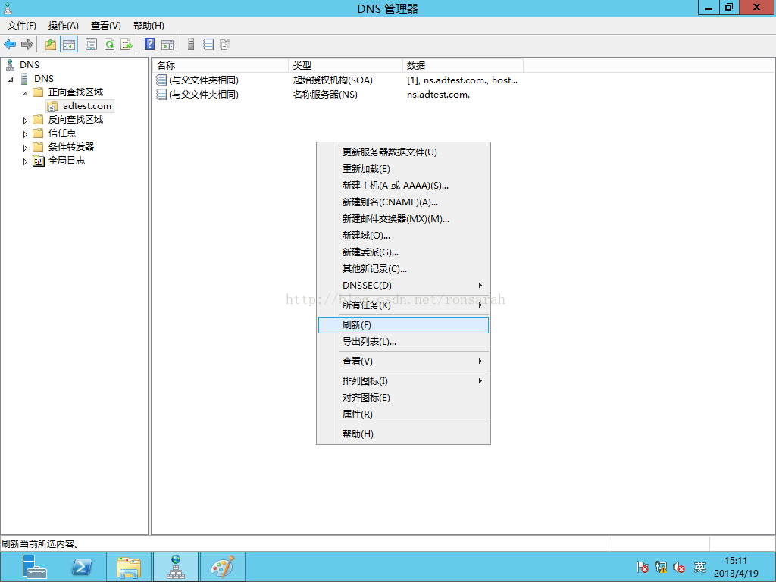Expand the 全局日志 tree node
Screen dimensions: 776x582
click(25, 161)
